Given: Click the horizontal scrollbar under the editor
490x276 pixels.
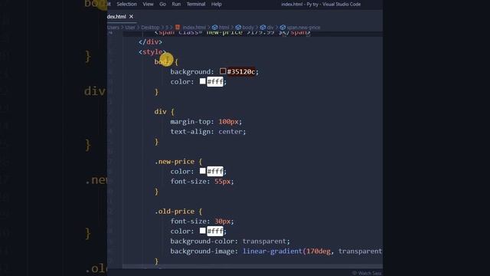Looking at the screenshot, I should click(253, 266).
